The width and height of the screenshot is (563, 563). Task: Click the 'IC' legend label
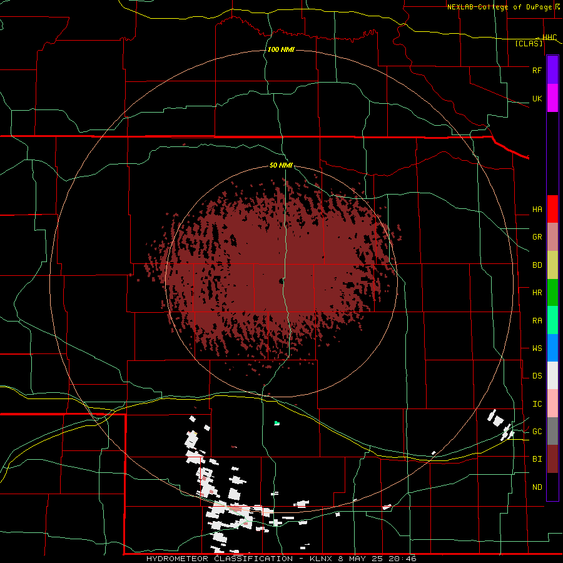tap(537, 404)
